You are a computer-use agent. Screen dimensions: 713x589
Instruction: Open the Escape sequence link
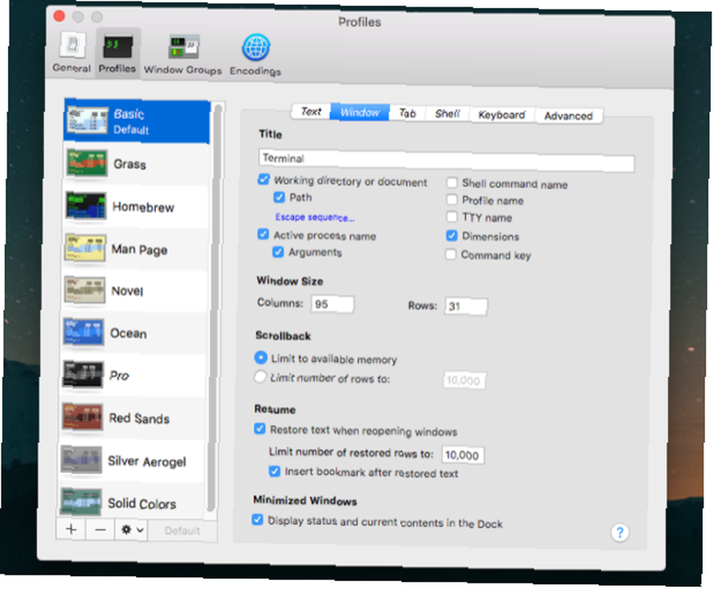[314, 217]
